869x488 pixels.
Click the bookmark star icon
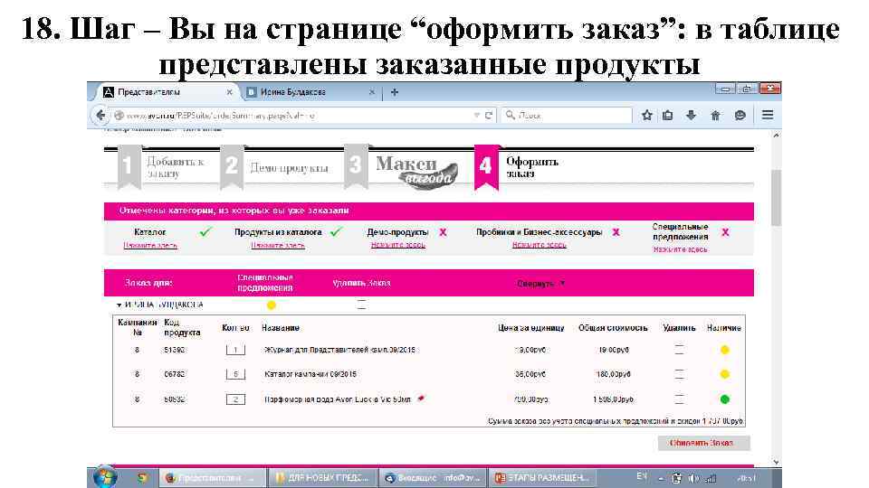point(646,115)
